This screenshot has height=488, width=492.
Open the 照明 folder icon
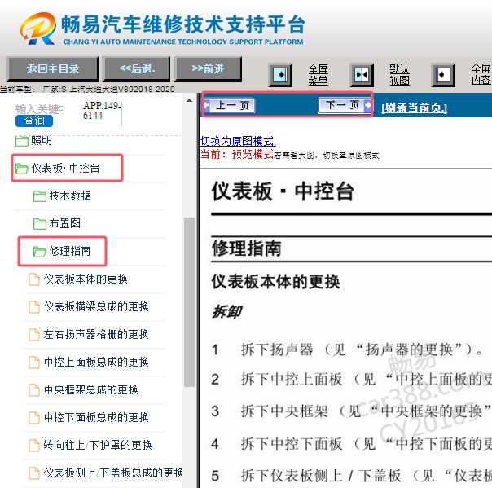pyautogui.click(x=22, y=141)
